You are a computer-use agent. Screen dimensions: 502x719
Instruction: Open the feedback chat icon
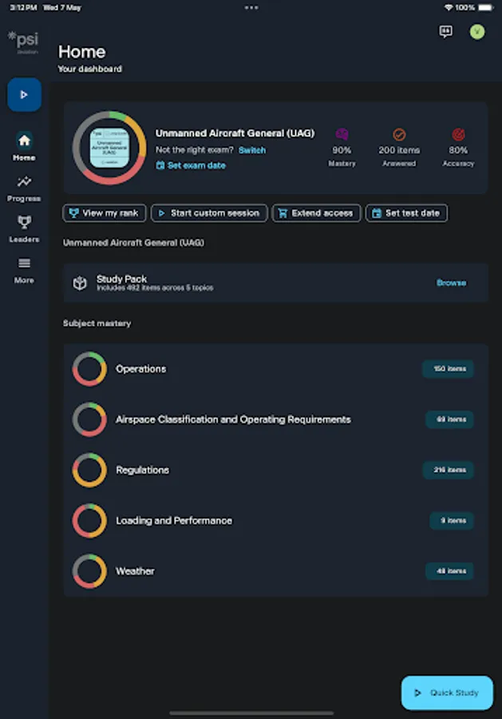[x=445, y=32]
